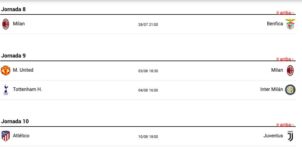This screenshot has height=147, width=302.
Task: Click the Manchester United crest
Action: click(6, 70)
